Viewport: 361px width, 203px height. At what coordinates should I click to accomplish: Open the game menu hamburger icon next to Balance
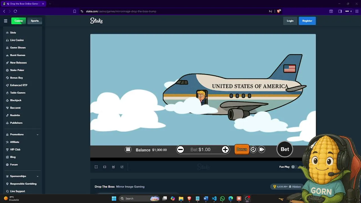point(128,149)
